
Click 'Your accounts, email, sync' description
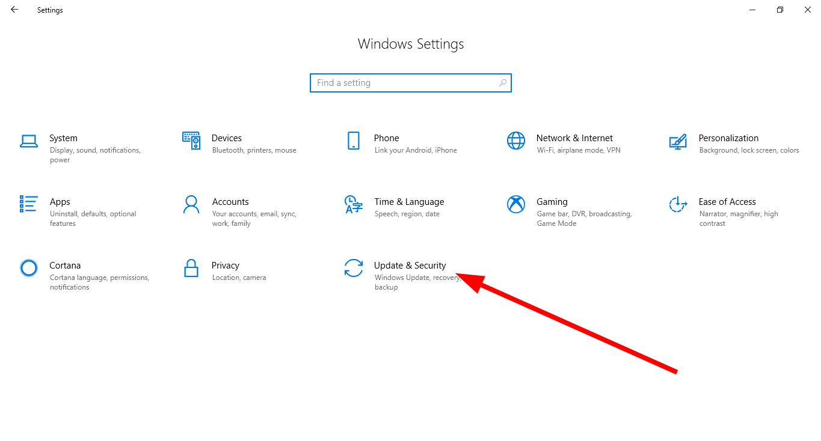tap(254, 219)
